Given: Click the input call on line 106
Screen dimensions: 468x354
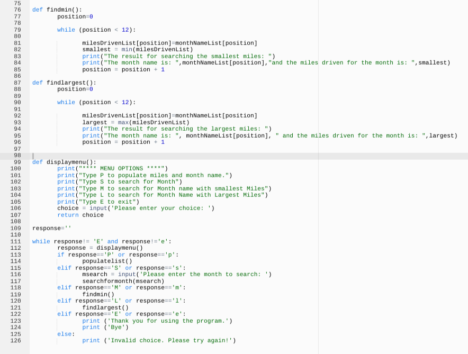Looking at the screenshot, I should tap(98, 208).
